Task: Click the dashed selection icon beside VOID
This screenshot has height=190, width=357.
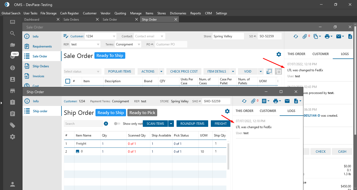Action: pyautogui.click(x=269, y=71)
